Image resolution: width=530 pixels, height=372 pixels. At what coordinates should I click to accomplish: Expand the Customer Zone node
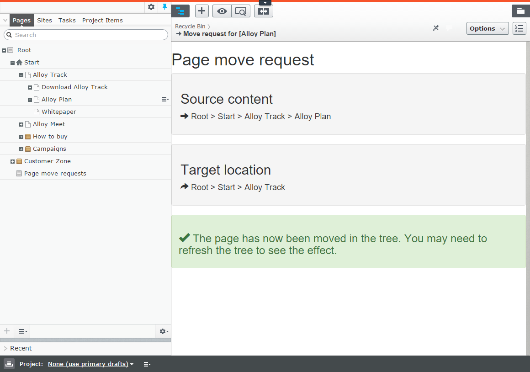point(12,161)
